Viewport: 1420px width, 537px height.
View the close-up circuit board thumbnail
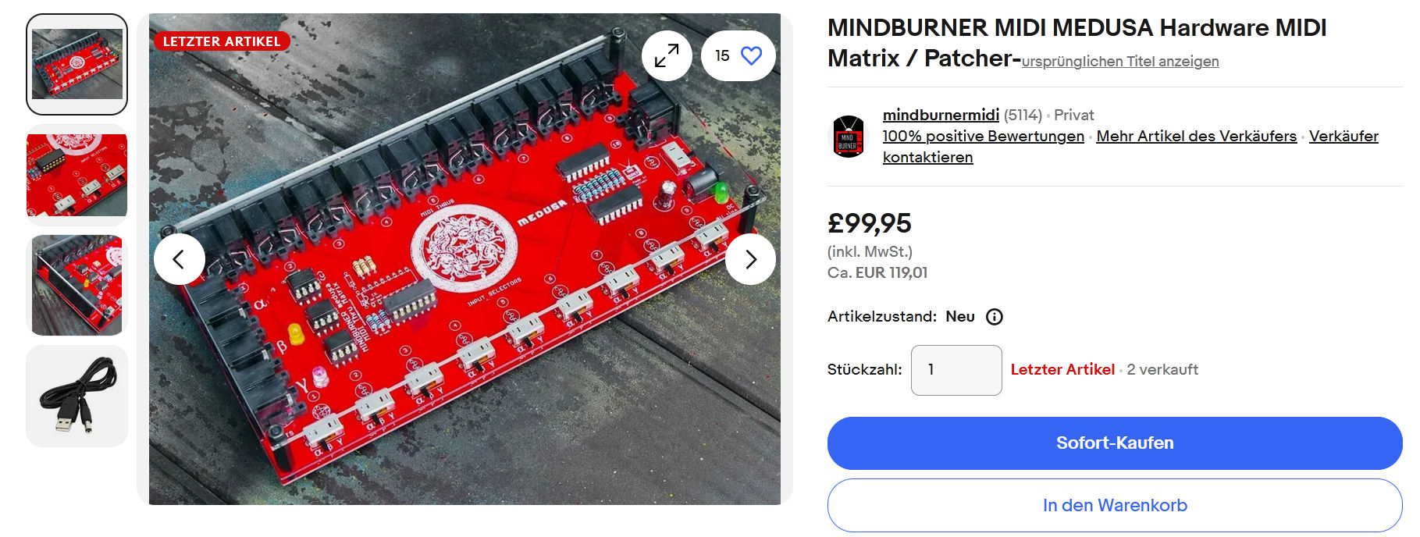(x=77, y=175)
